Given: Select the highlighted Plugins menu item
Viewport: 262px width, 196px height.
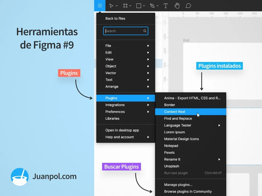Looking at the screenshot, I should point(126,98).
